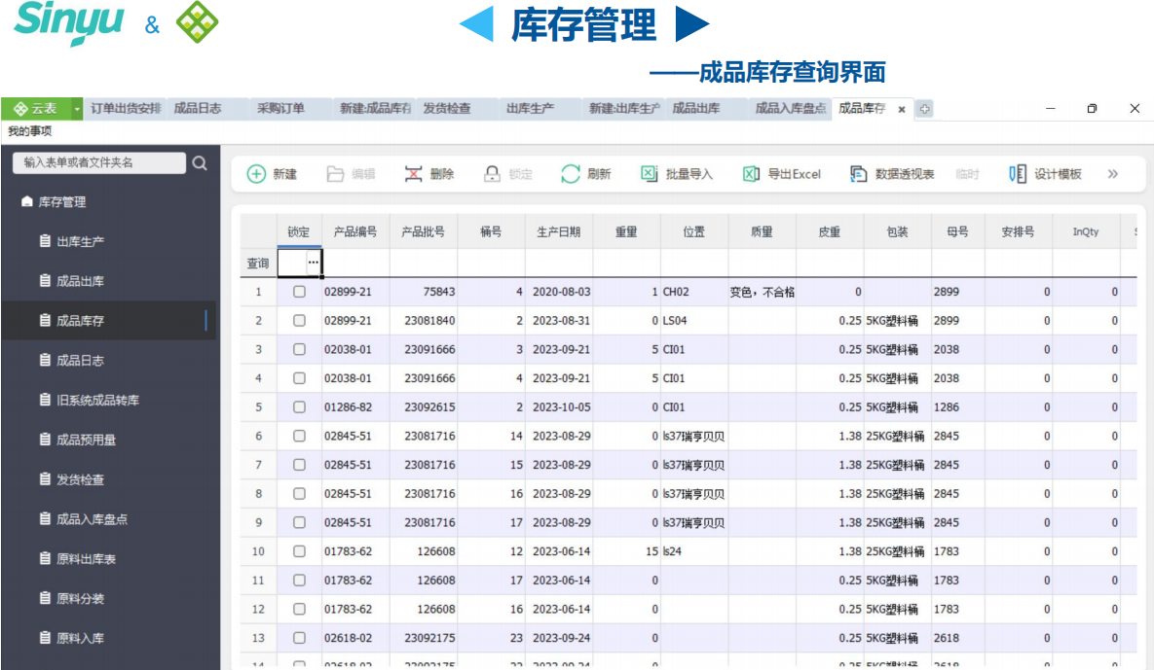Select row number 7 header
This screenshot has height=670, width=1154.
(258, 465)
